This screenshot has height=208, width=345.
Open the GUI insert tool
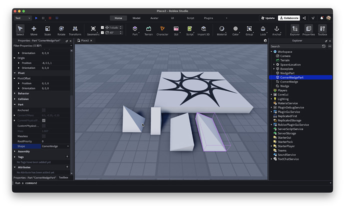176,30
